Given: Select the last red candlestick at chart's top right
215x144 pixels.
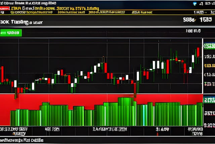Looking at the screenshot, I should pyautogui.click(x=198, y=52).
